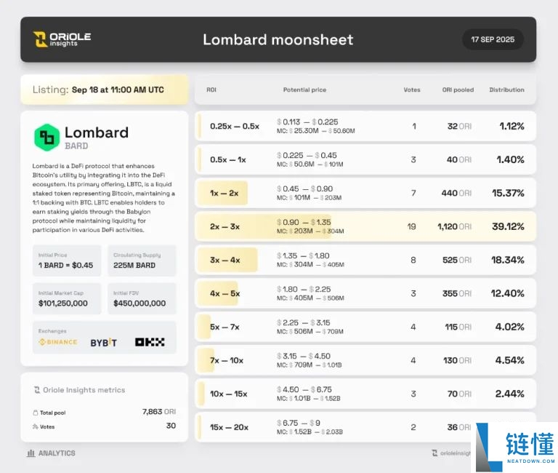Click the 15.37% distribution value

508,193
